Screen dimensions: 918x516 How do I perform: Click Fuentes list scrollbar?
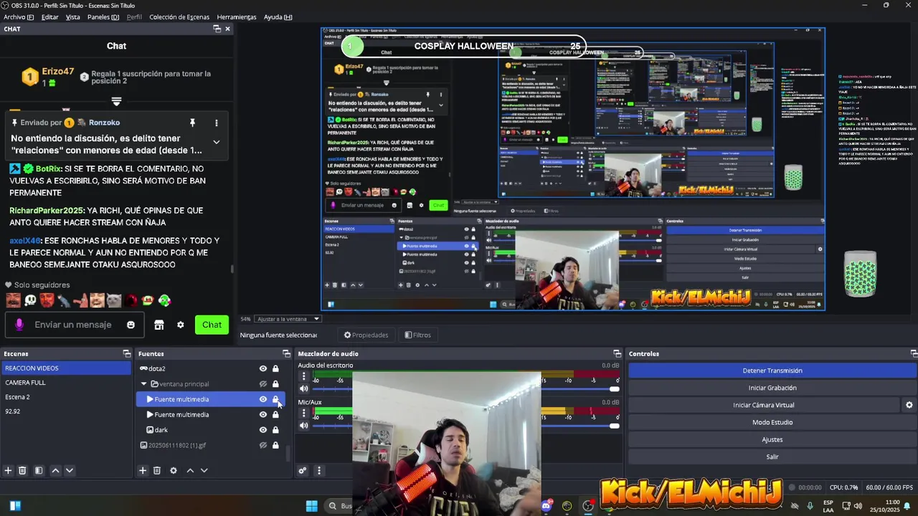coord(288,453)
